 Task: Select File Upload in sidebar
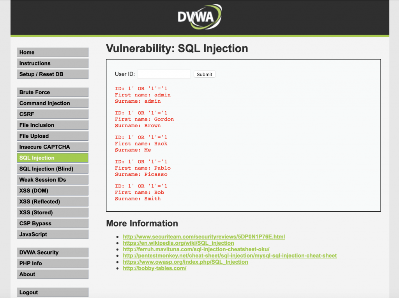[x=53, y=136]
